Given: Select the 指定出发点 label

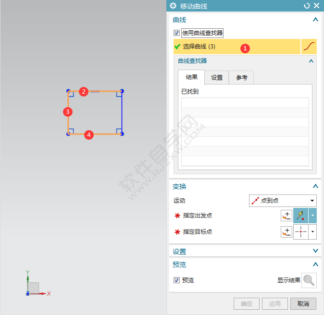Looking at the screenshot, I should pyautogui.click(x=198, y=216).
